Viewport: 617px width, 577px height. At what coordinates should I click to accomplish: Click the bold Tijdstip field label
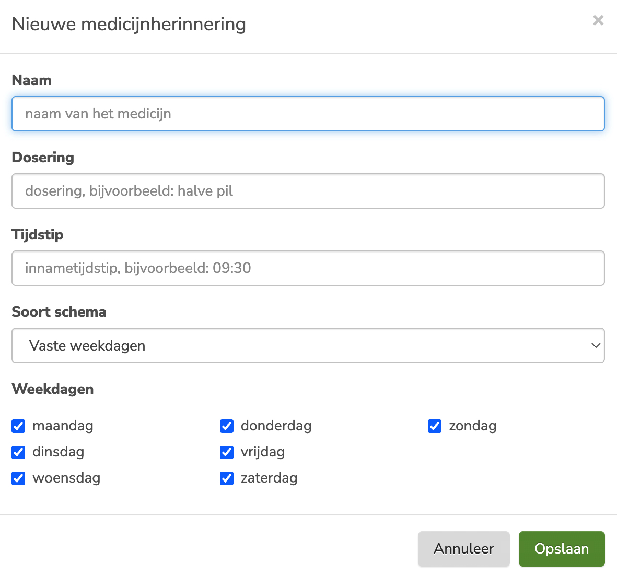tap(38, 235)
